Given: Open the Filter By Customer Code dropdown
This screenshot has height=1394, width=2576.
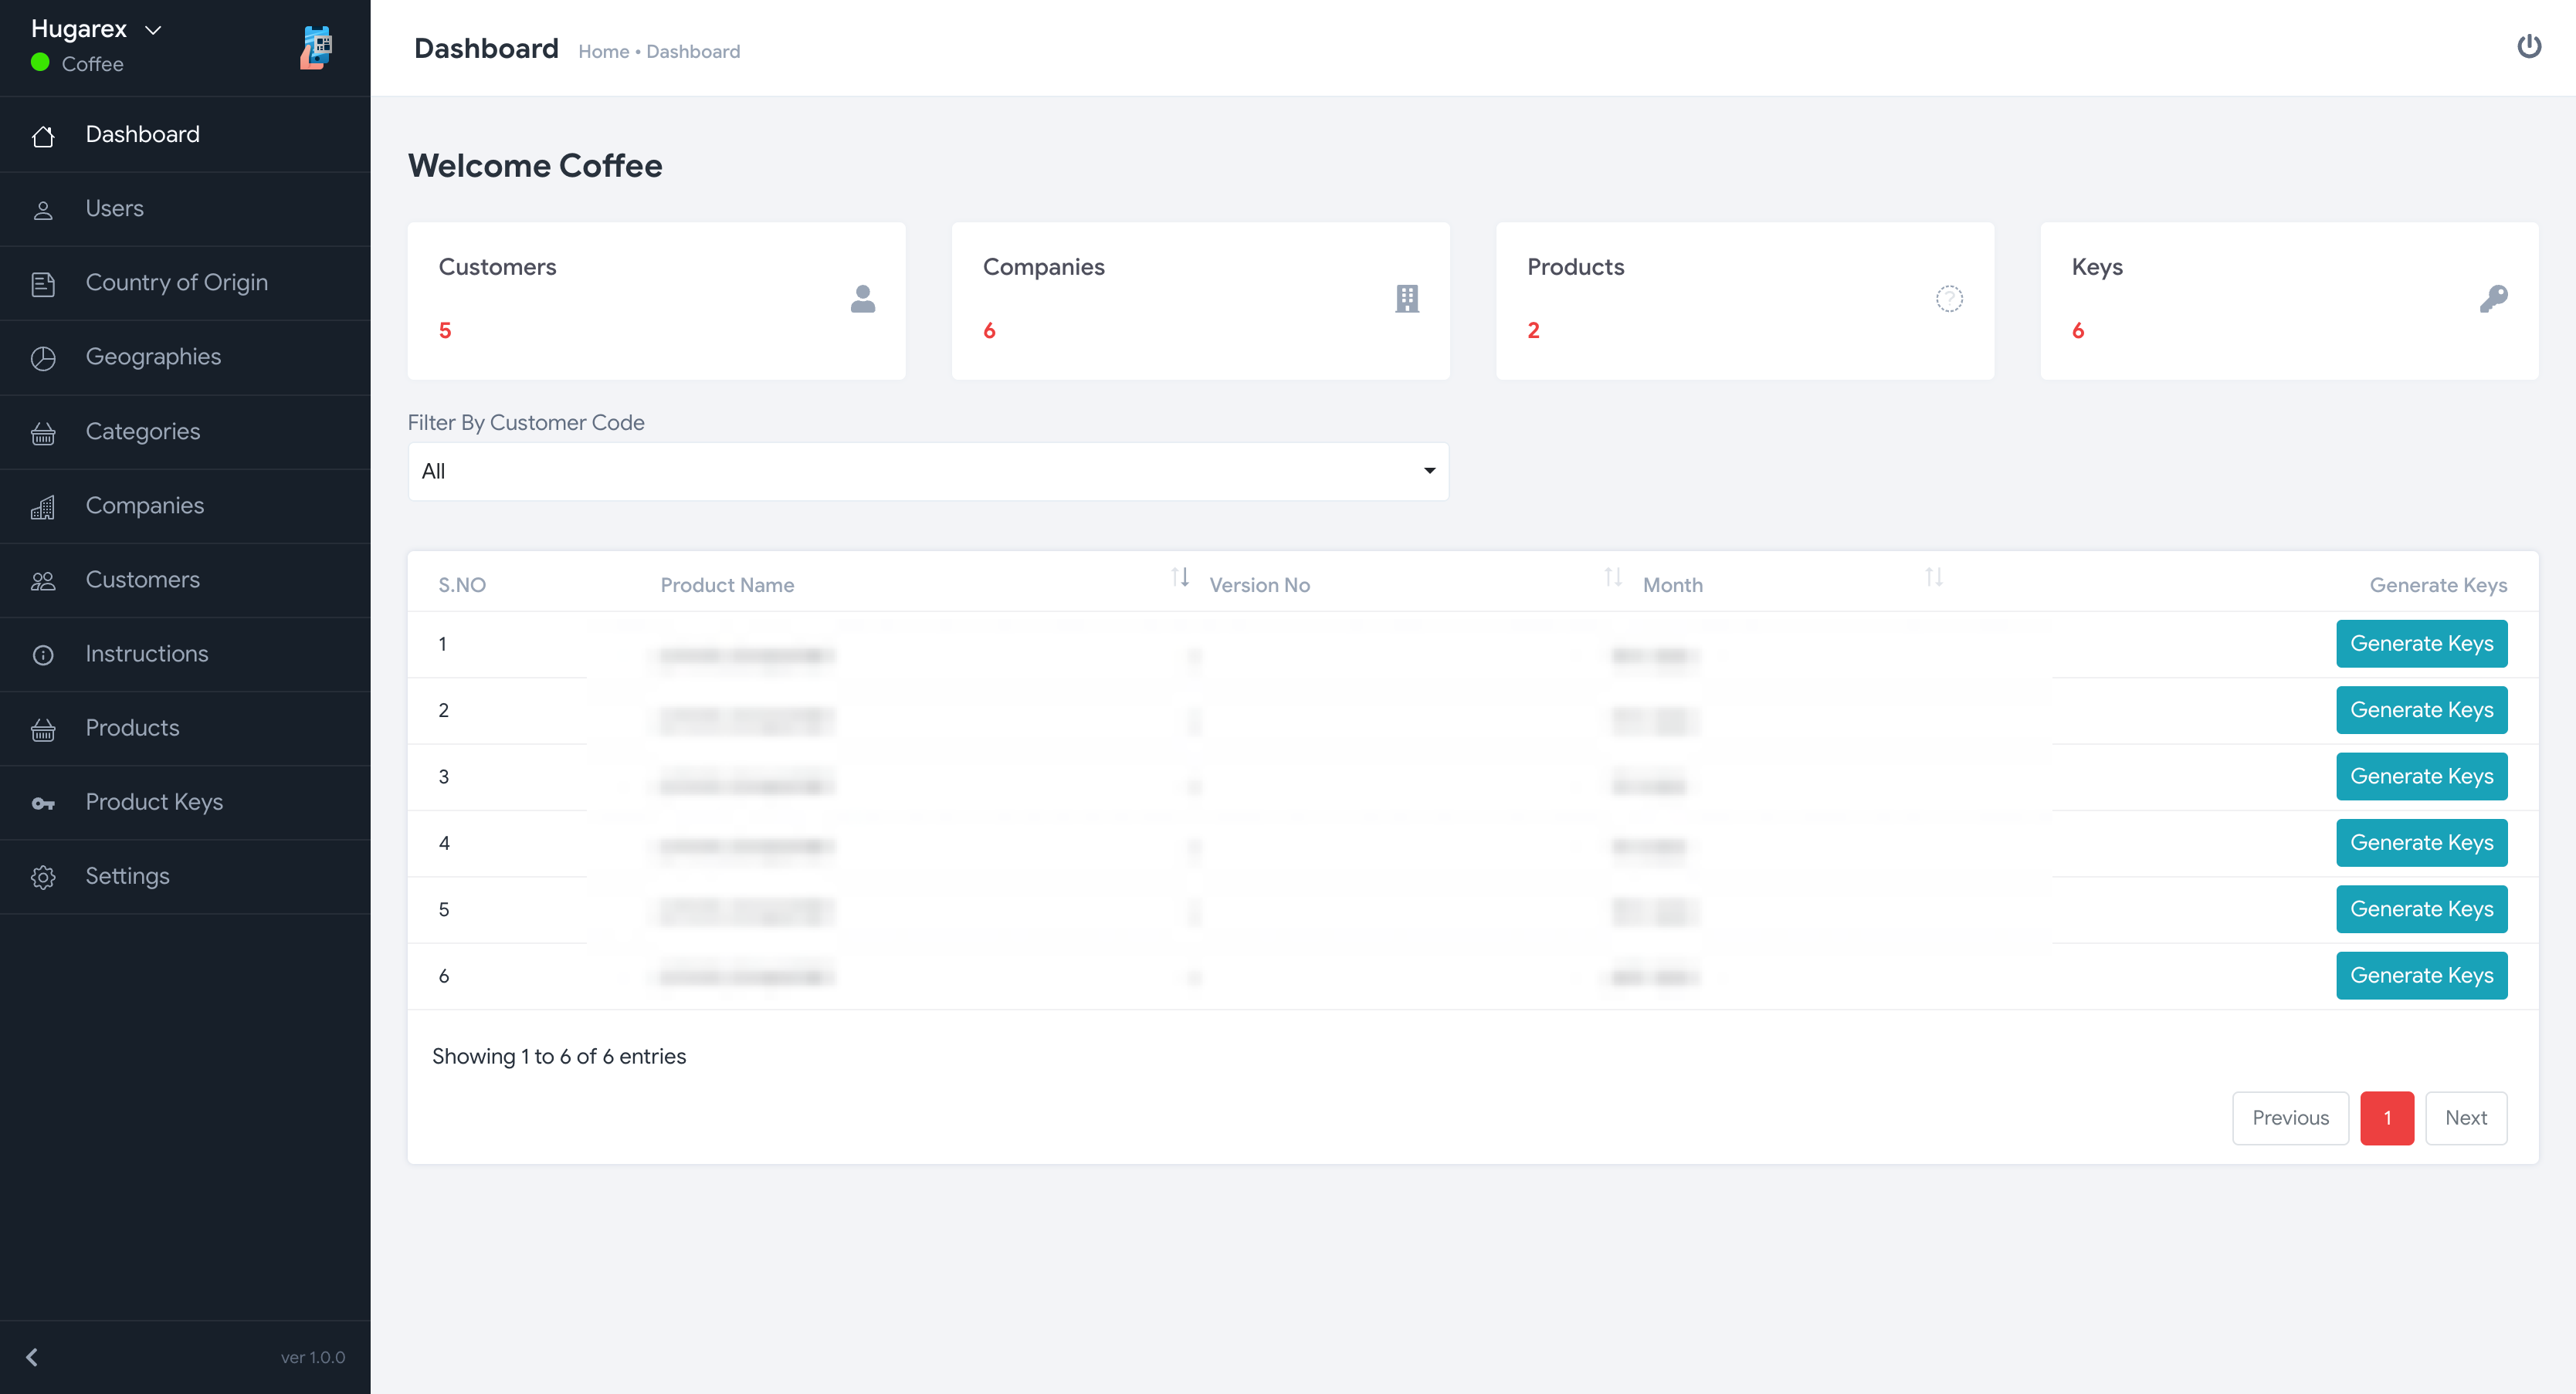Looking at the screenshot, I should [927, 471].
